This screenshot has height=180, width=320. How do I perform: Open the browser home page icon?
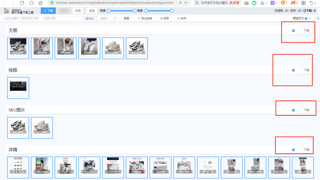click(31, 3)
